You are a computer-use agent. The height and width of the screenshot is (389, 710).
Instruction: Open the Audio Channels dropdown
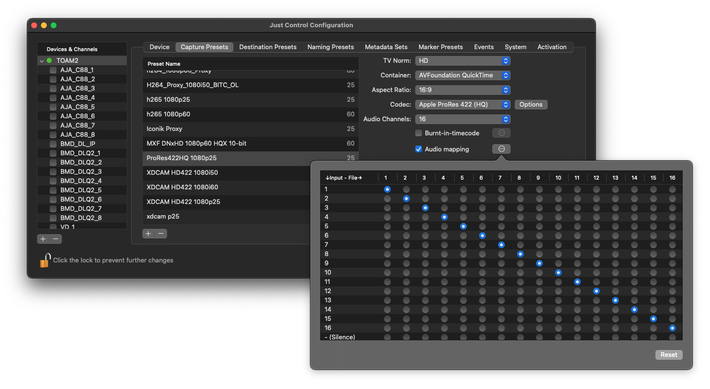[x=462, y=119]
